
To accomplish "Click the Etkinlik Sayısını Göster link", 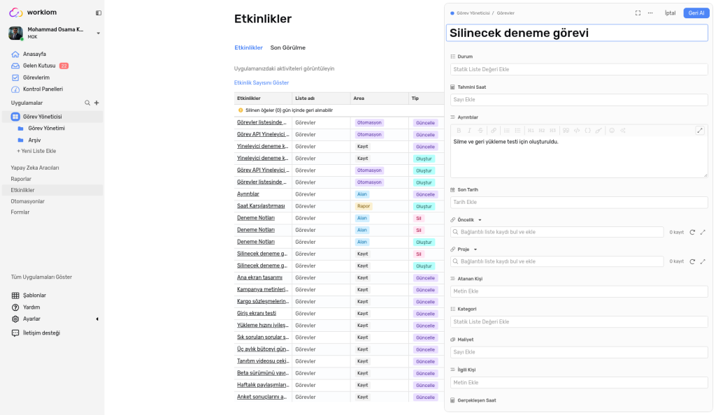I will (262, 82).
